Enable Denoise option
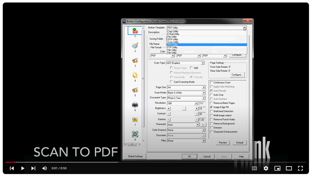Image resolution: width=312 pixels, height=177 pixels. coord(211,128)
